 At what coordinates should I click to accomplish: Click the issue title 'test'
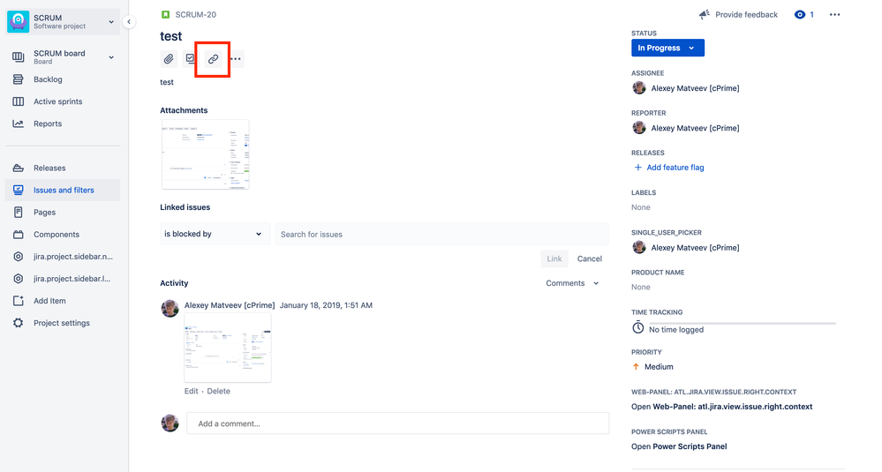[171, 36]
